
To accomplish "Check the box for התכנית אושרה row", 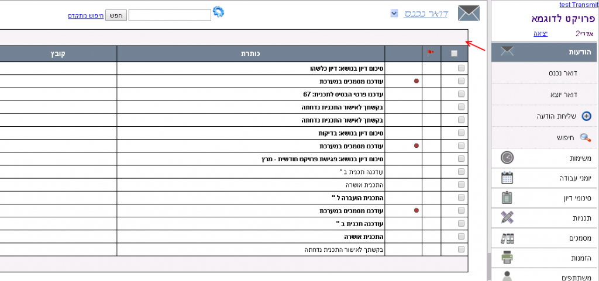I will click(x=461, y=184).
